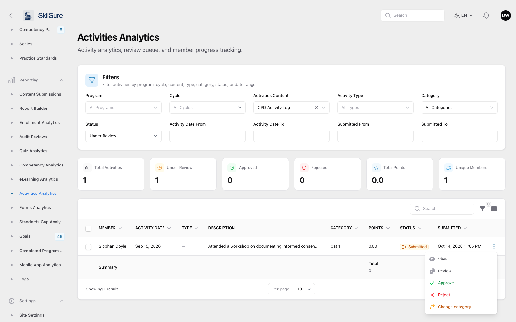The height and width of the screenshot is (322, 516).
Task: Open the SkilSure logo home
Action: tap(43, 15)
